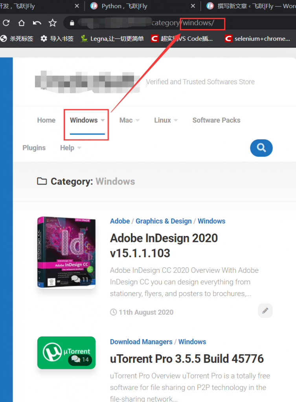Open the Legna,让一切更简单 bookmark
The image size is (296, 402).
[112, 39]
